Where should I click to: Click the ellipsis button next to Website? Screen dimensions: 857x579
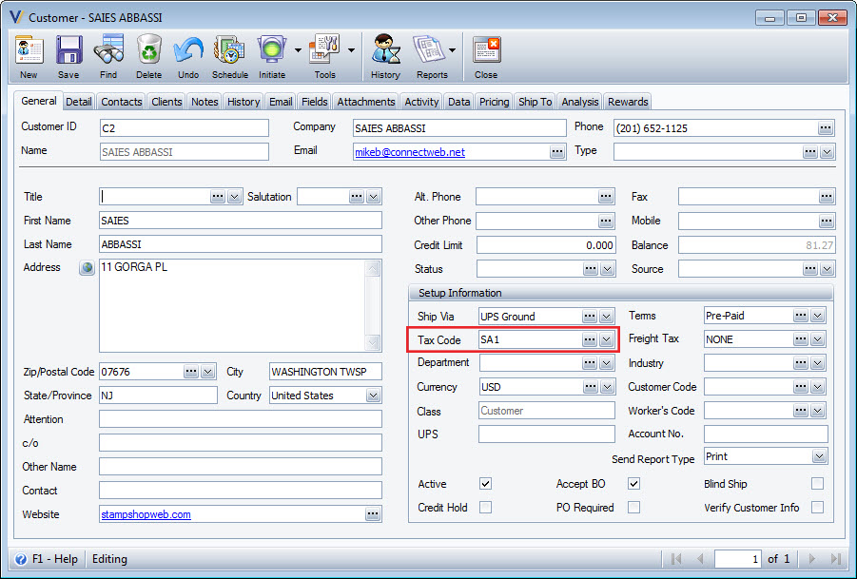[x=373, y=514]
